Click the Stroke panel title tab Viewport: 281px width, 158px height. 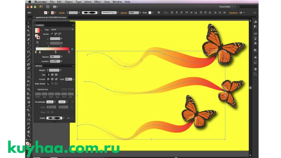[x=39, y=66]
